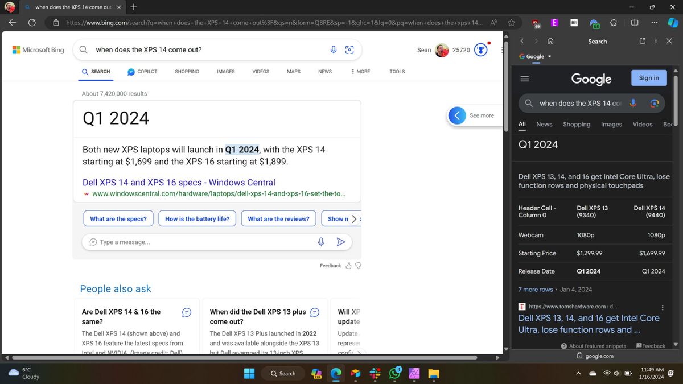Select the microphone in the chat message box
Viewport: 683px width, 384px height.
(321, 241)
